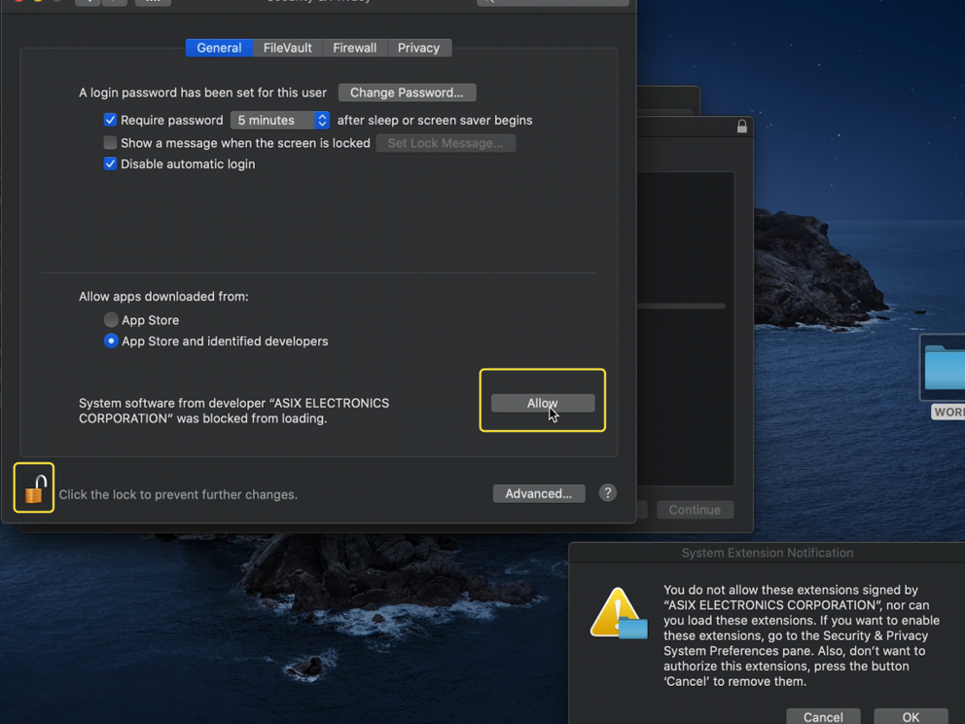Open help via the question mark icon

(607, 493)
